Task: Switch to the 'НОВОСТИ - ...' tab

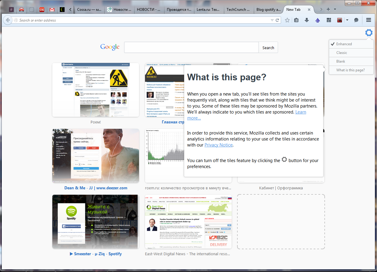Action: (x=149, y=10)
